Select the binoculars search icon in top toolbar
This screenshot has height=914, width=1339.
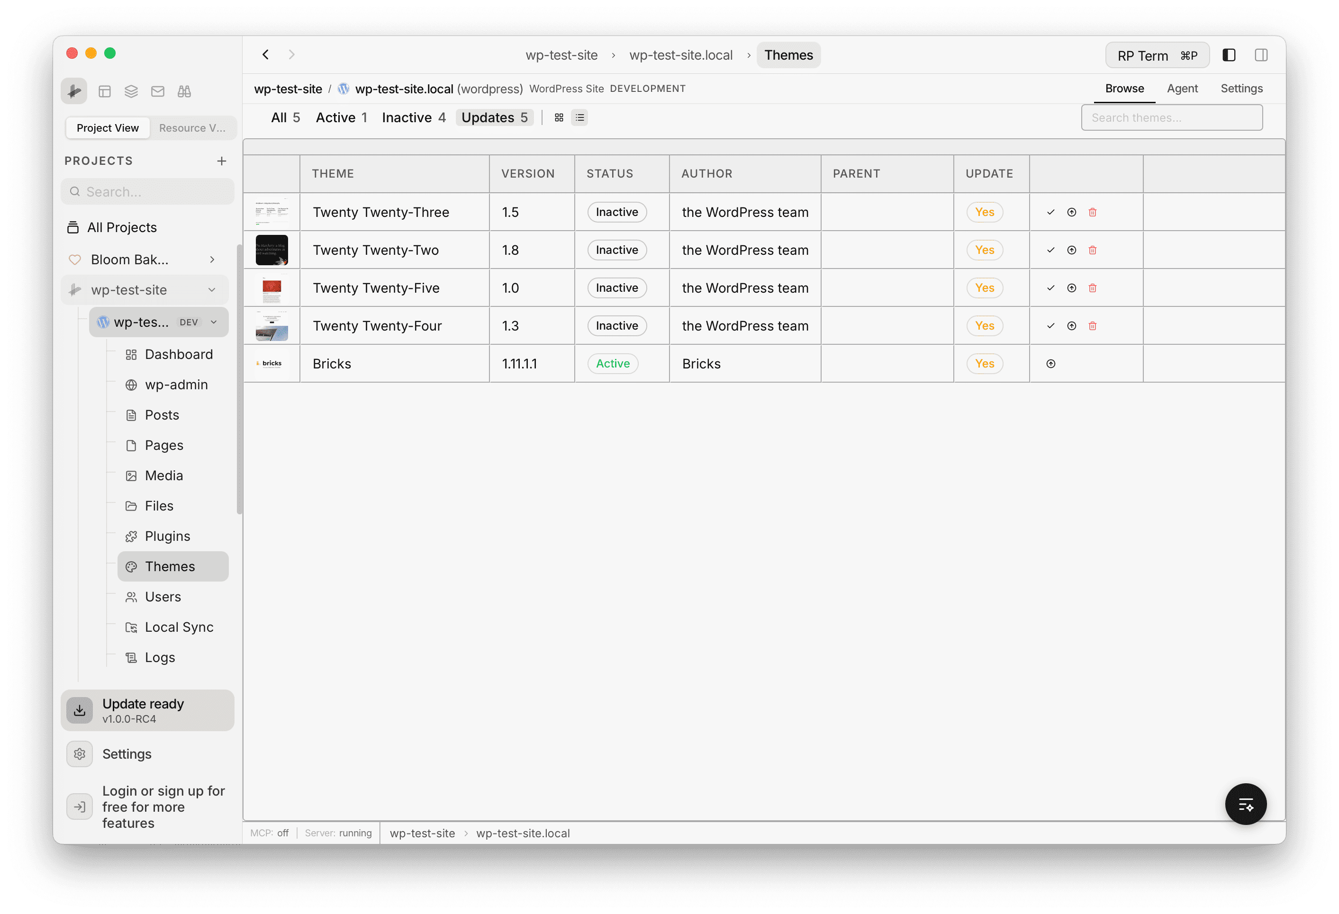click(x=184, y=90)
